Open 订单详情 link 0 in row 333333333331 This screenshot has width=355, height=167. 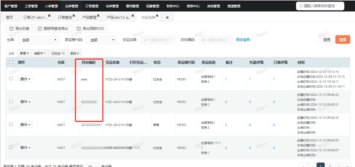point(274,125)
